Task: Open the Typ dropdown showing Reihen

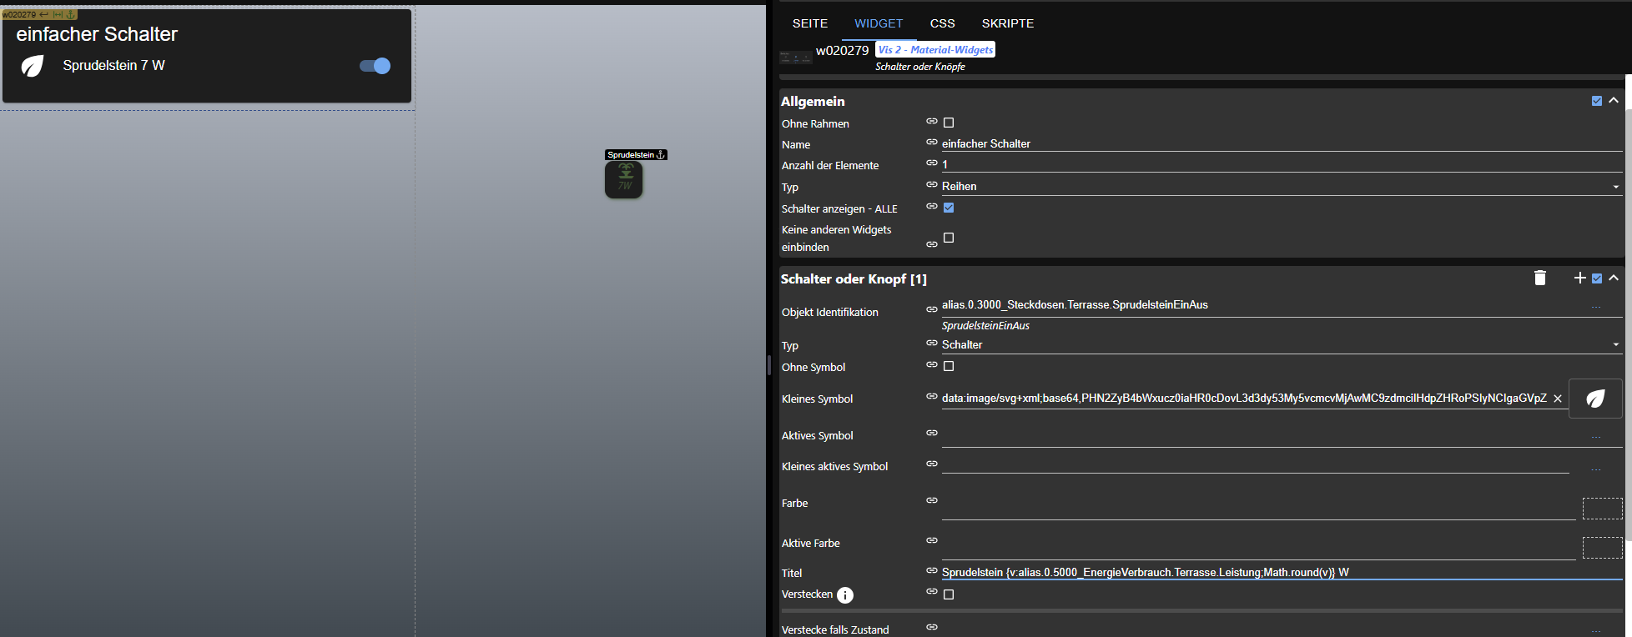Action: [1281, 187]
